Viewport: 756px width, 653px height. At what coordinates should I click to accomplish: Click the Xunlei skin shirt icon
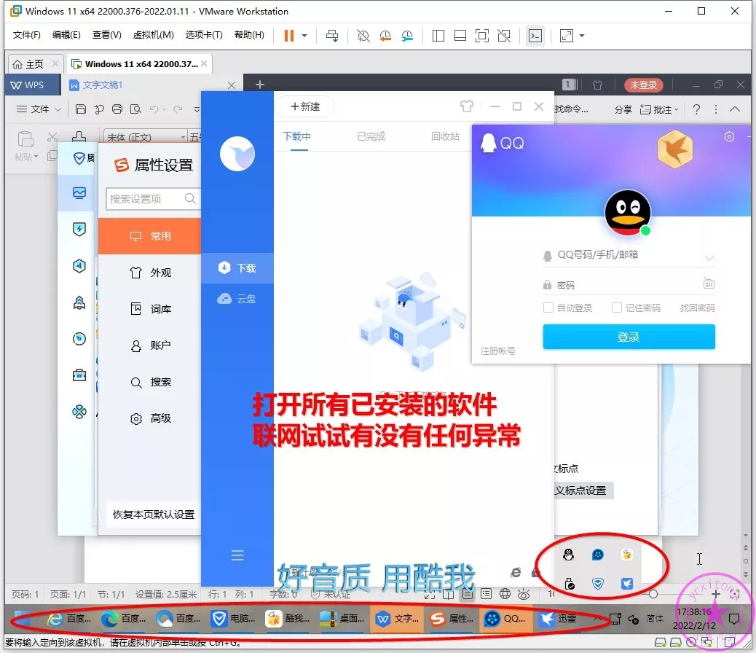coord(467,106)
